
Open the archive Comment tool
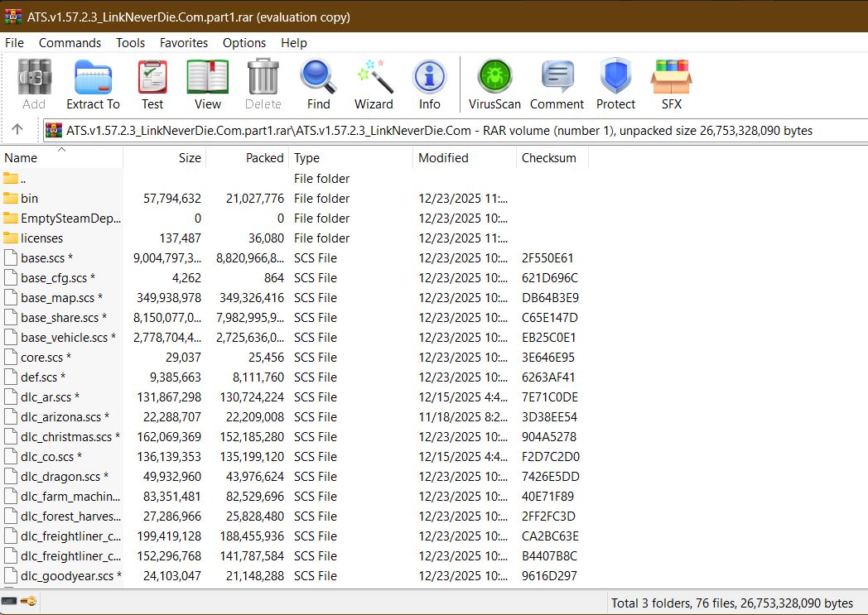557,84
